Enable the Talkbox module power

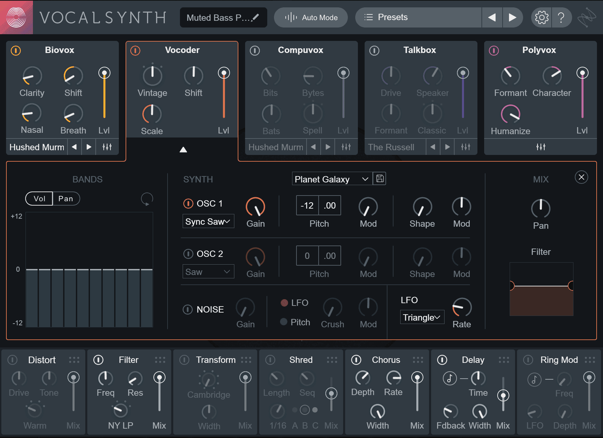click(x=374, y=51)
